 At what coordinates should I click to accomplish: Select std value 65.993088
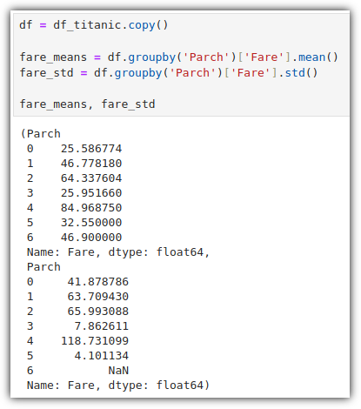pos(98,312)
